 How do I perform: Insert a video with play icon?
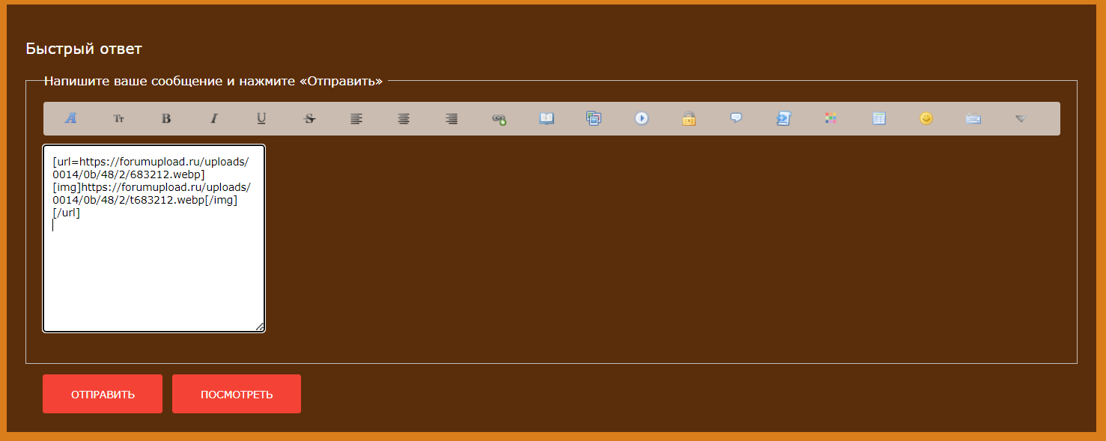pos(642,118)
